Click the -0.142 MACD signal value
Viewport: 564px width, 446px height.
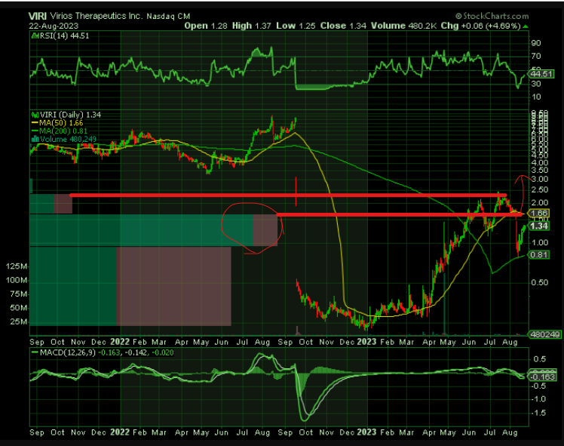[x=136, y=352]
